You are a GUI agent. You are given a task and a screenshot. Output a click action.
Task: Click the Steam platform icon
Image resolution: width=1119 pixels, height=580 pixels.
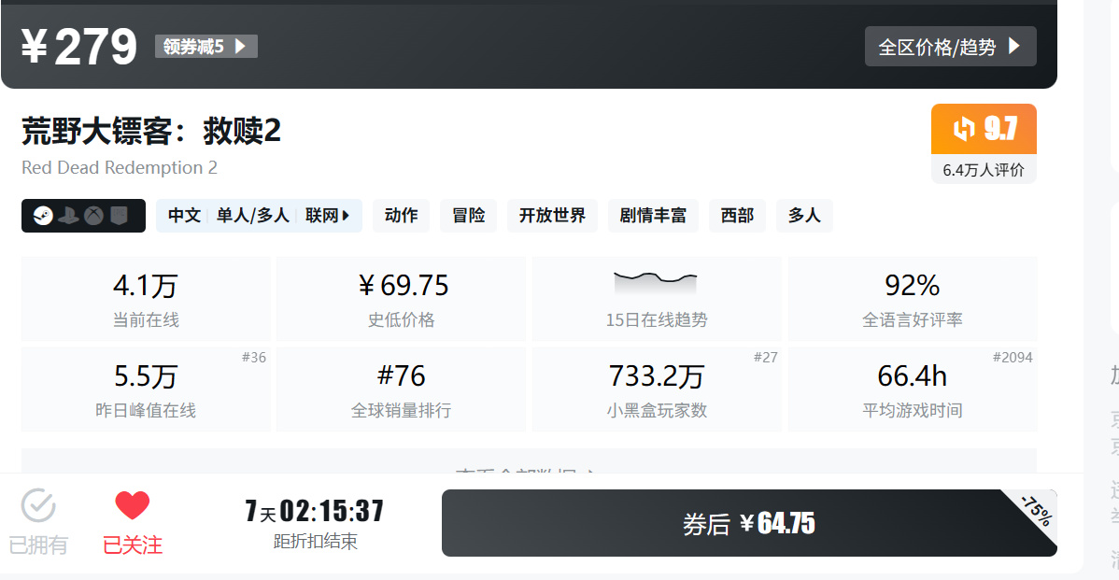point(43,216)
